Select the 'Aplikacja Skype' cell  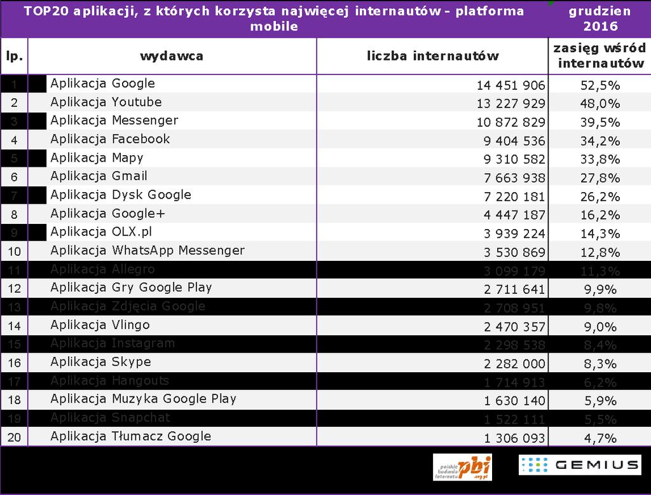click(100, 362)
